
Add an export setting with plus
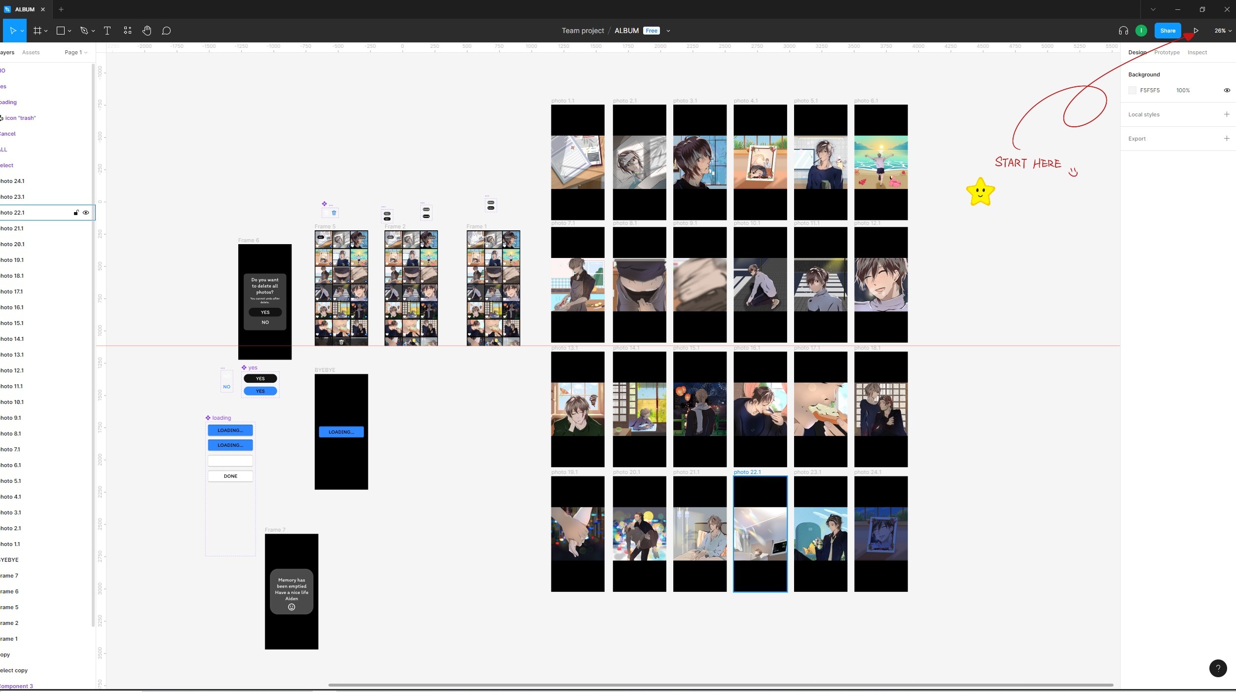(x=1226, y=139)
